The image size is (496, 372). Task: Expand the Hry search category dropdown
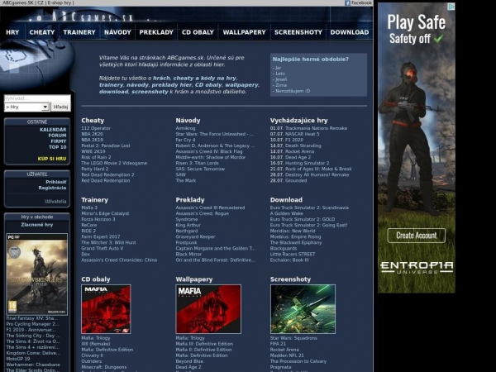coord(27,107)
